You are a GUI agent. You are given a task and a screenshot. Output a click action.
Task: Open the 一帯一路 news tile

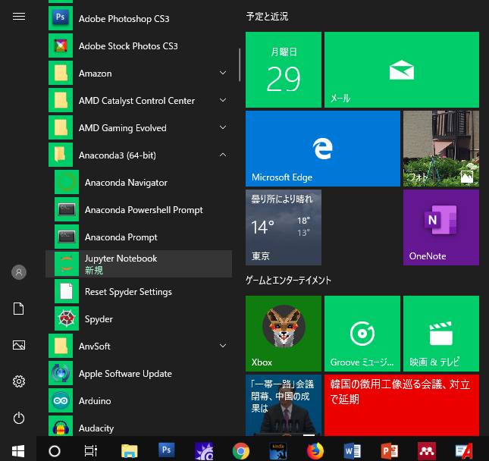coord(284,405)
